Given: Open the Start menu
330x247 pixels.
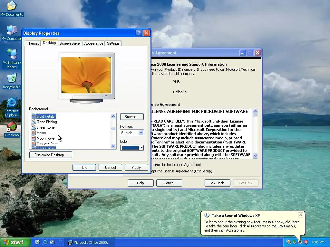Looking at the screenshot, I should coord(15,242).
